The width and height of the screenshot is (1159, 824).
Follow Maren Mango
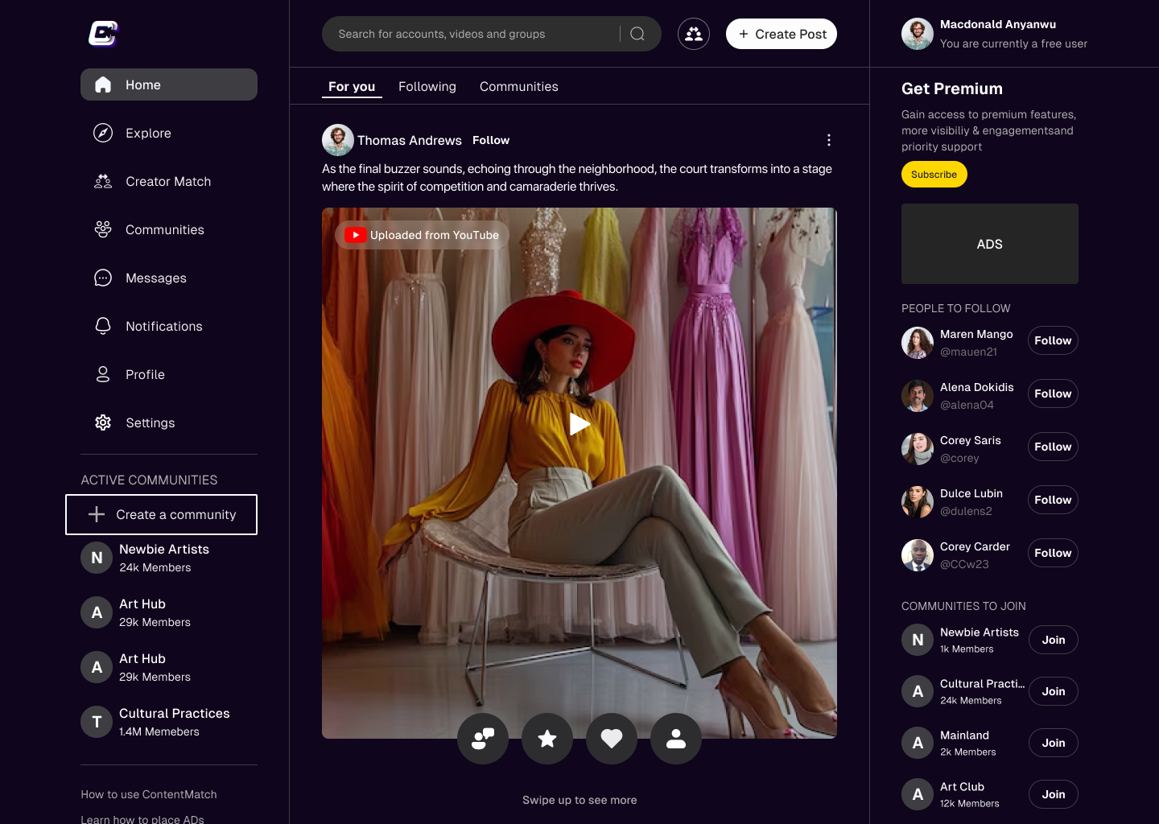point(1053,340)
